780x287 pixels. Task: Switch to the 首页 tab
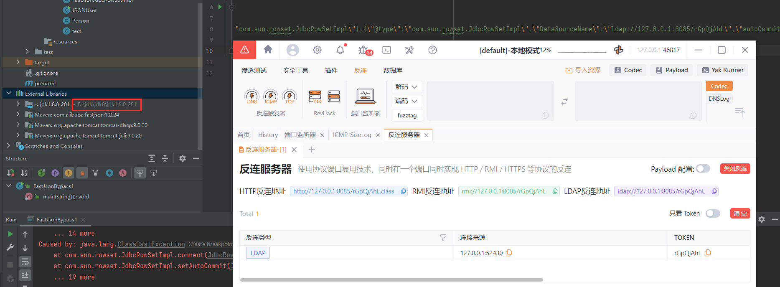pos(244,135)
